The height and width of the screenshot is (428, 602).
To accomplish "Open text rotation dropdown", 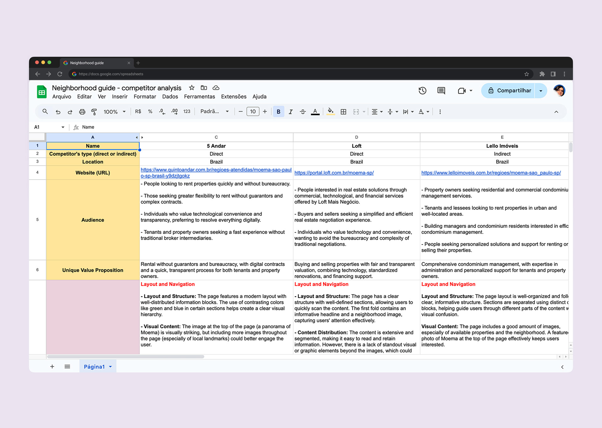I will (424, 112).
